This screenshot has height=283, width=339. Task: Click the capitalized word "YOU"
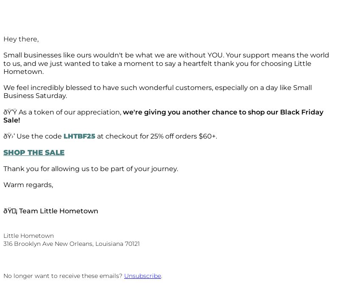click(215, 55)
